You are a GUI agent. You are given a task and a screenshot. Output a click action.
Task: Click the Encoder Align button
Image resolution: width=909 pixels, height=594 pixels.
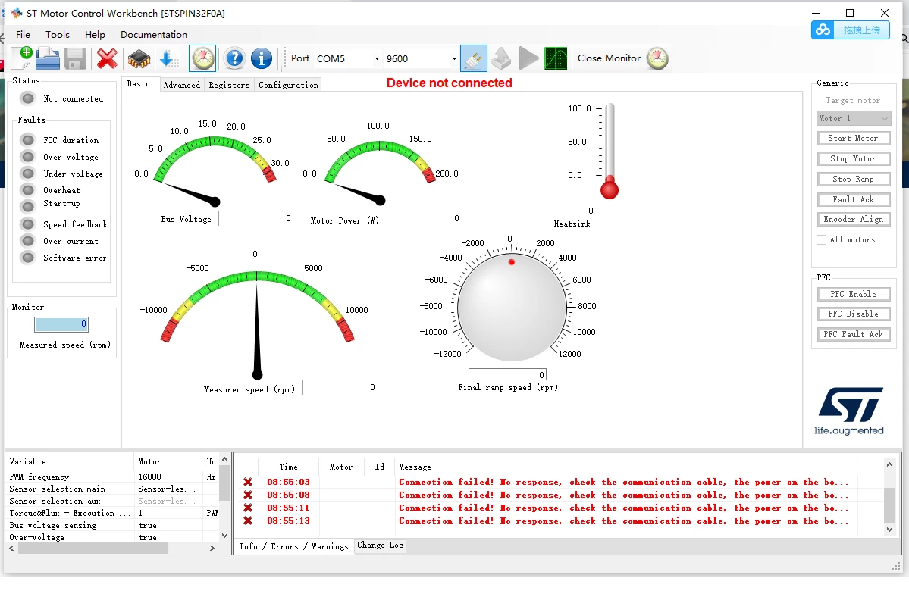854,219
